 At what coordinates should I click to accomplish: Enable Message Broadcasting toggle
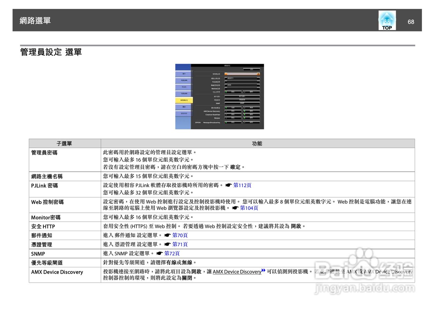(233, 122)
